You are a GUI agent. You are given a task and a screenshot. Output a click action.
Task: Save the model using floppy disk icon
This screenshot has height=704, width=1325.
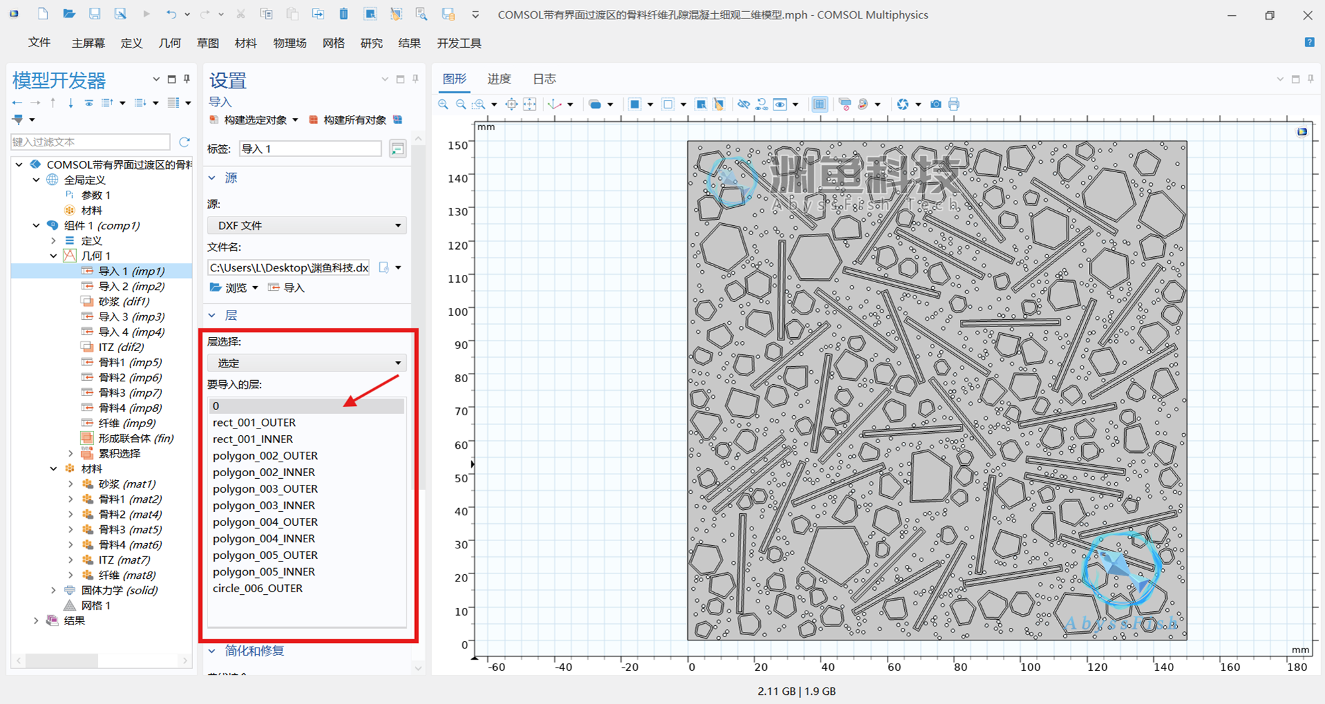coord(94,14)
